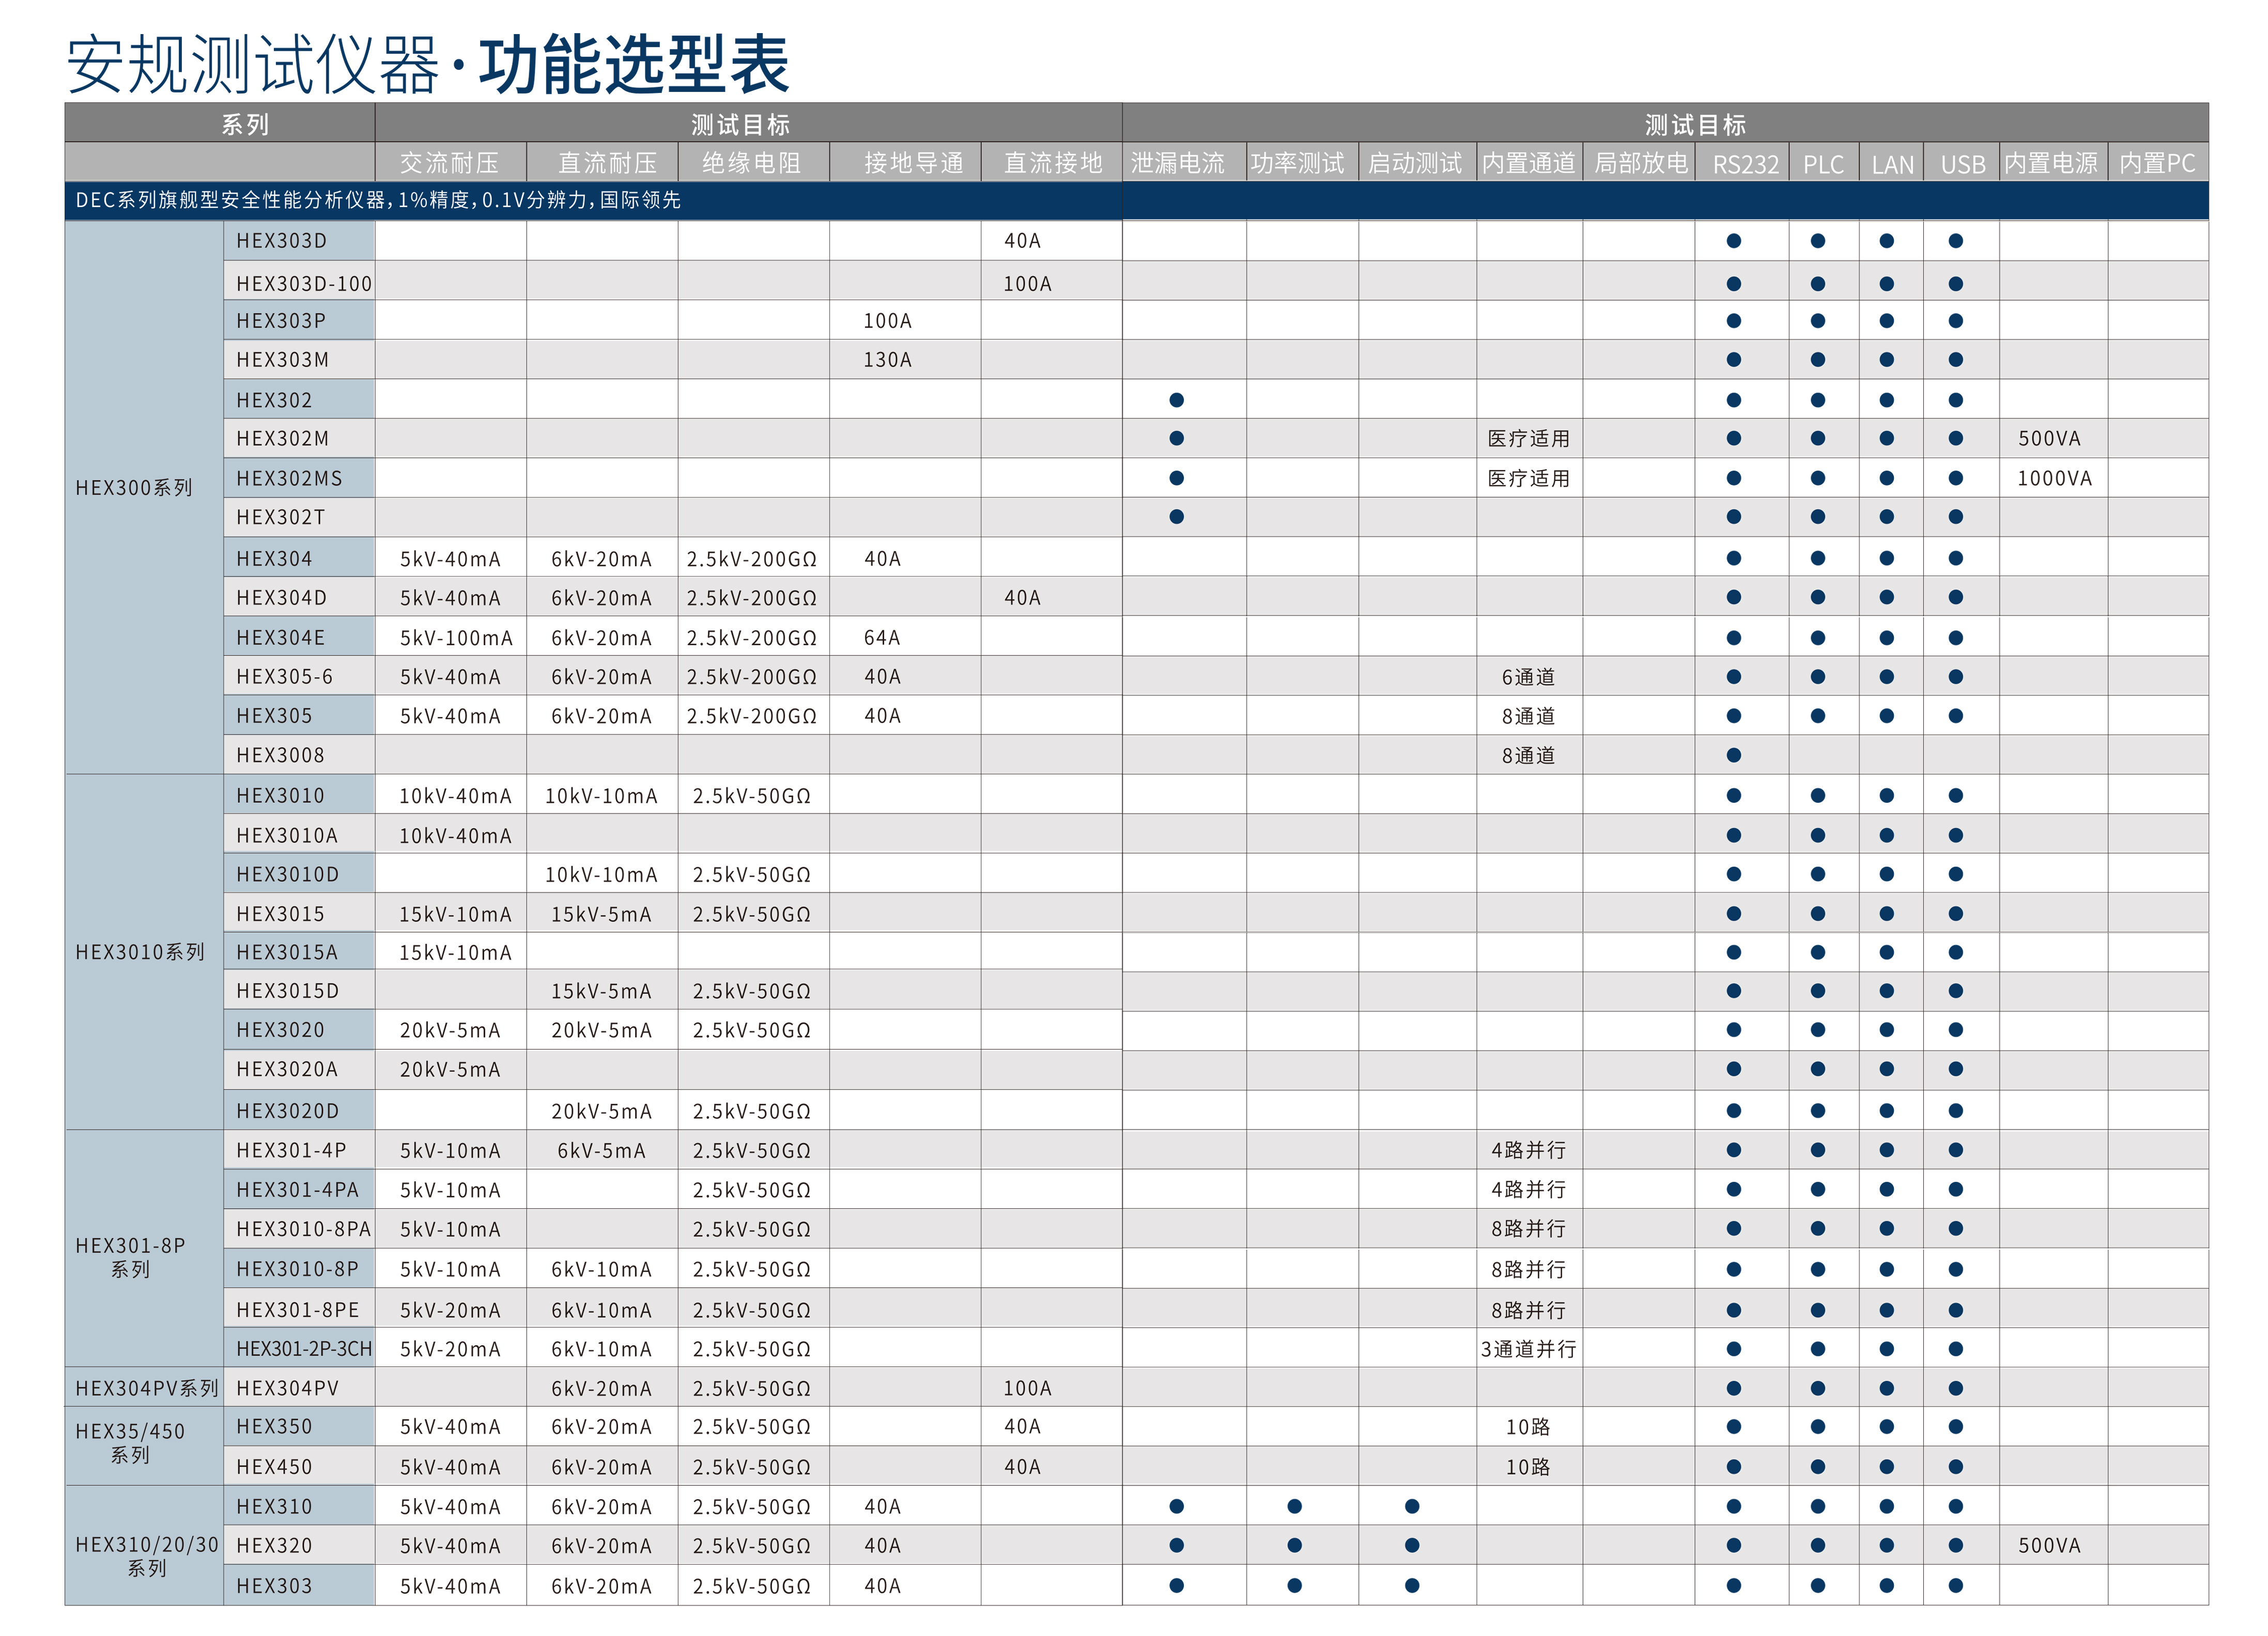Viewport: 2268px width, 1636px height.
Task: Click the HEX300系列 series label
Action: coord(134,488)
